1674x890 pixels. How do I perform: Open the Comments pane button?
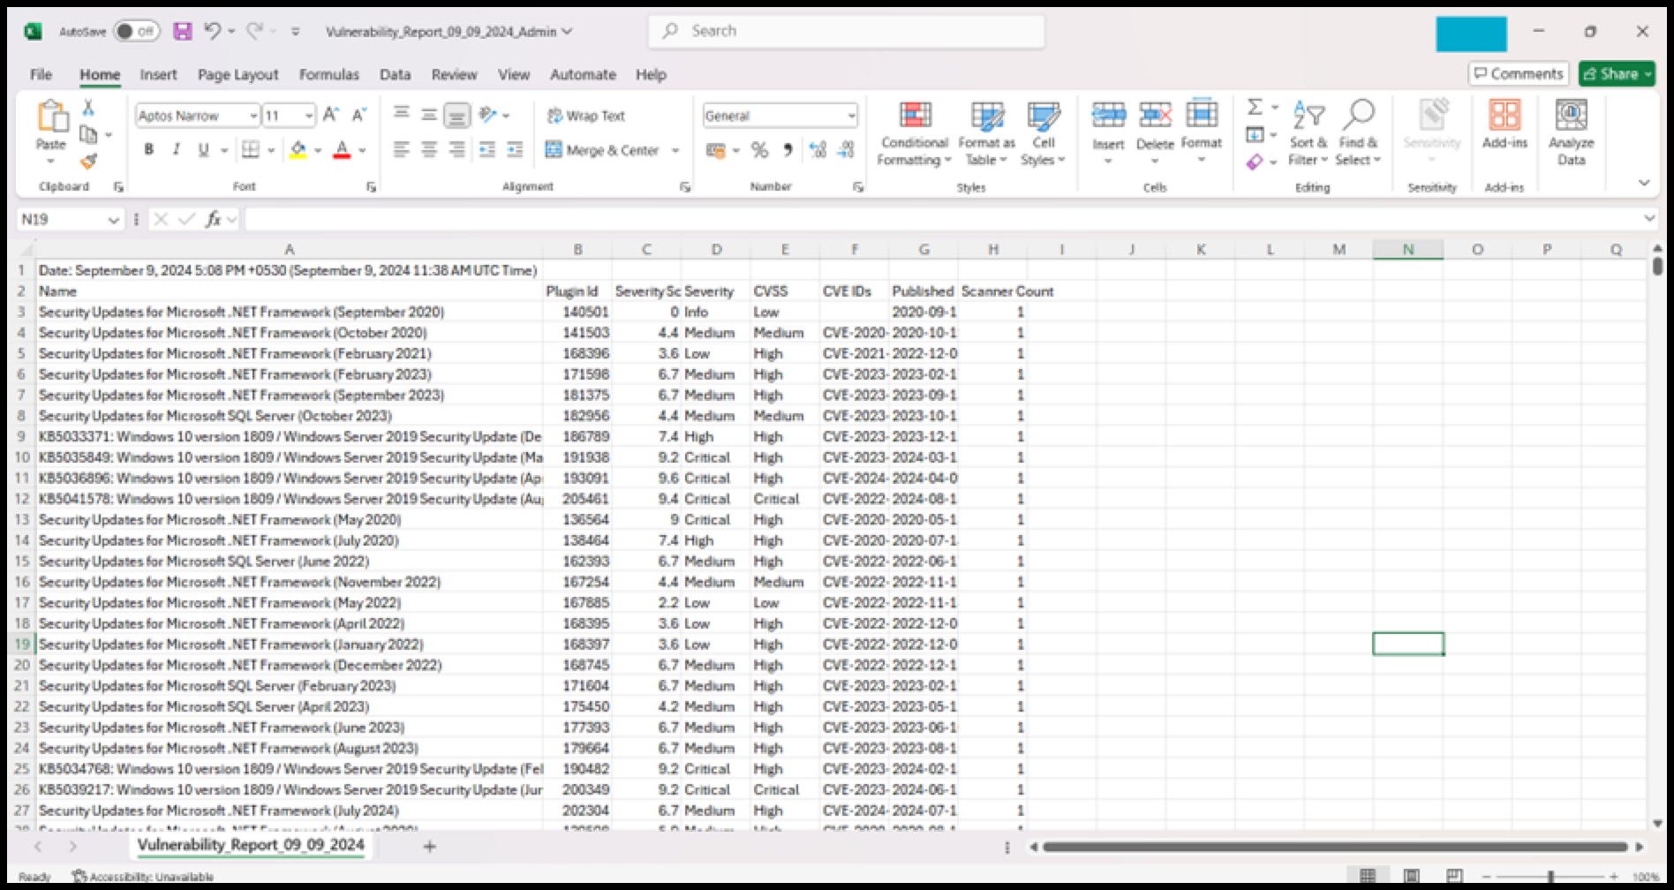tap(1518, 74)
